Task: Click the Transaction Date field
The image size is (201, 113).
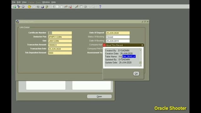Action: tap(60, 49)
